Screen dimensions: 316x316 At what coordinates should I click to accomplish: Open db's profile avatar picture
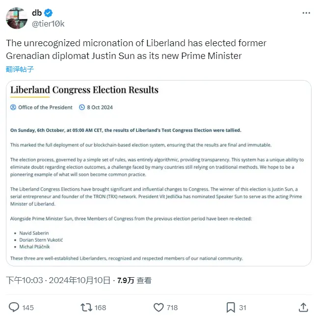click(x=16, y=18)
